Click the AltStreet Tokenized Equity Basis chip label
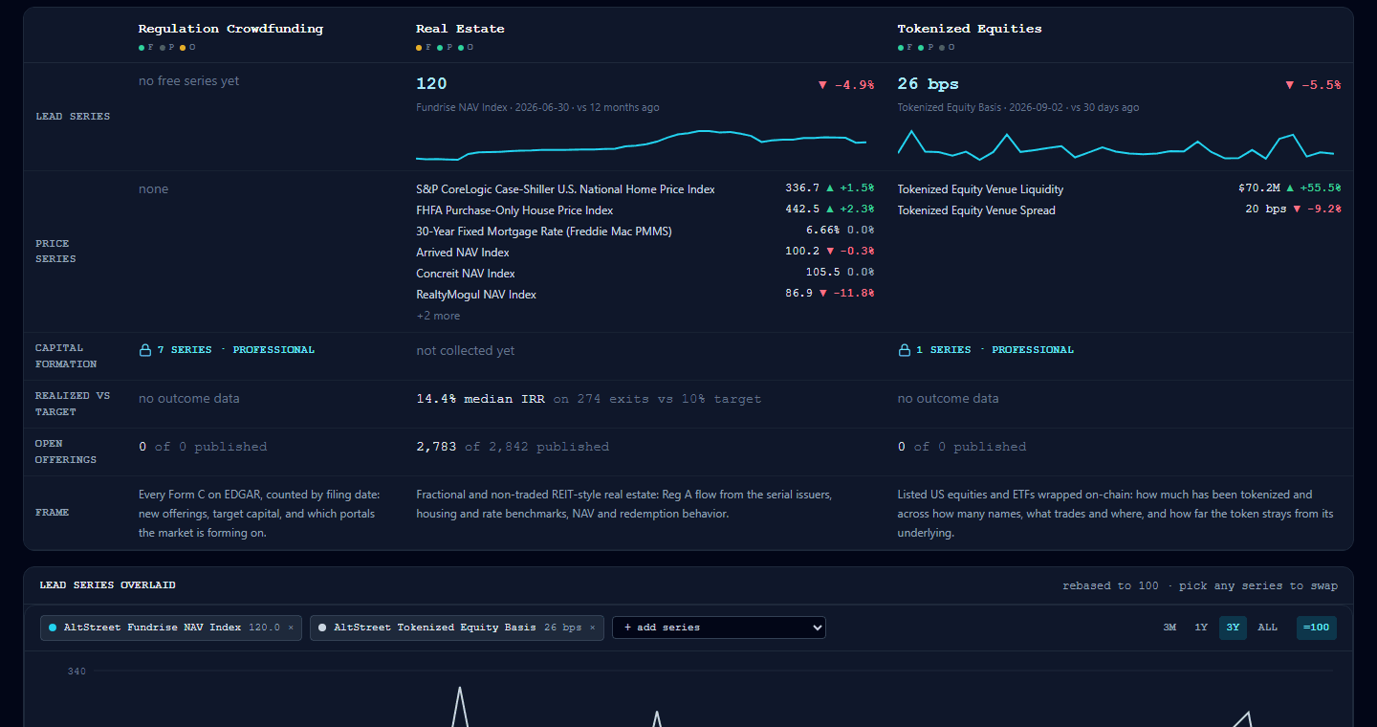This screenshot has height=727, width=1377. click(434, 628)
